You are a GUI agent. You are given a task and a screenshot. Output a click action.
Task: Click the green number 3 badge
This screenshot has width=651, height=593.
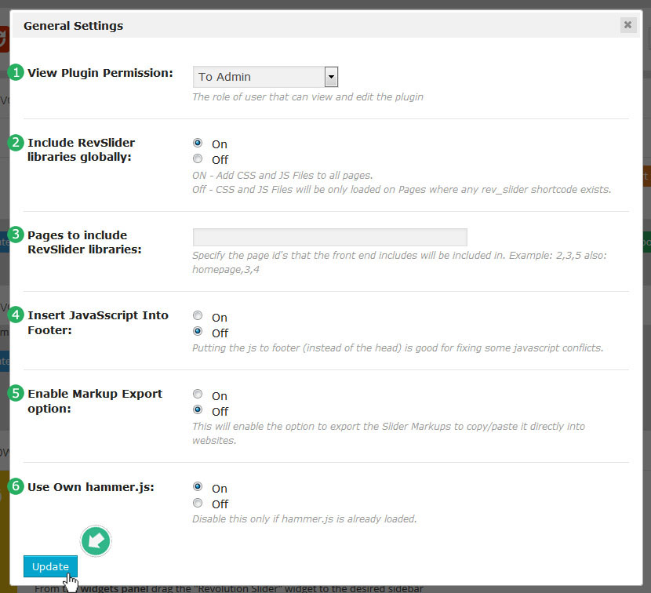point(16,235)
